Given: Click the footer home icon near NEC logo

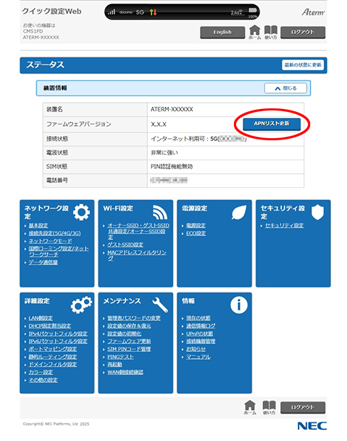Looking at the screenshot, I should point(250,408).
